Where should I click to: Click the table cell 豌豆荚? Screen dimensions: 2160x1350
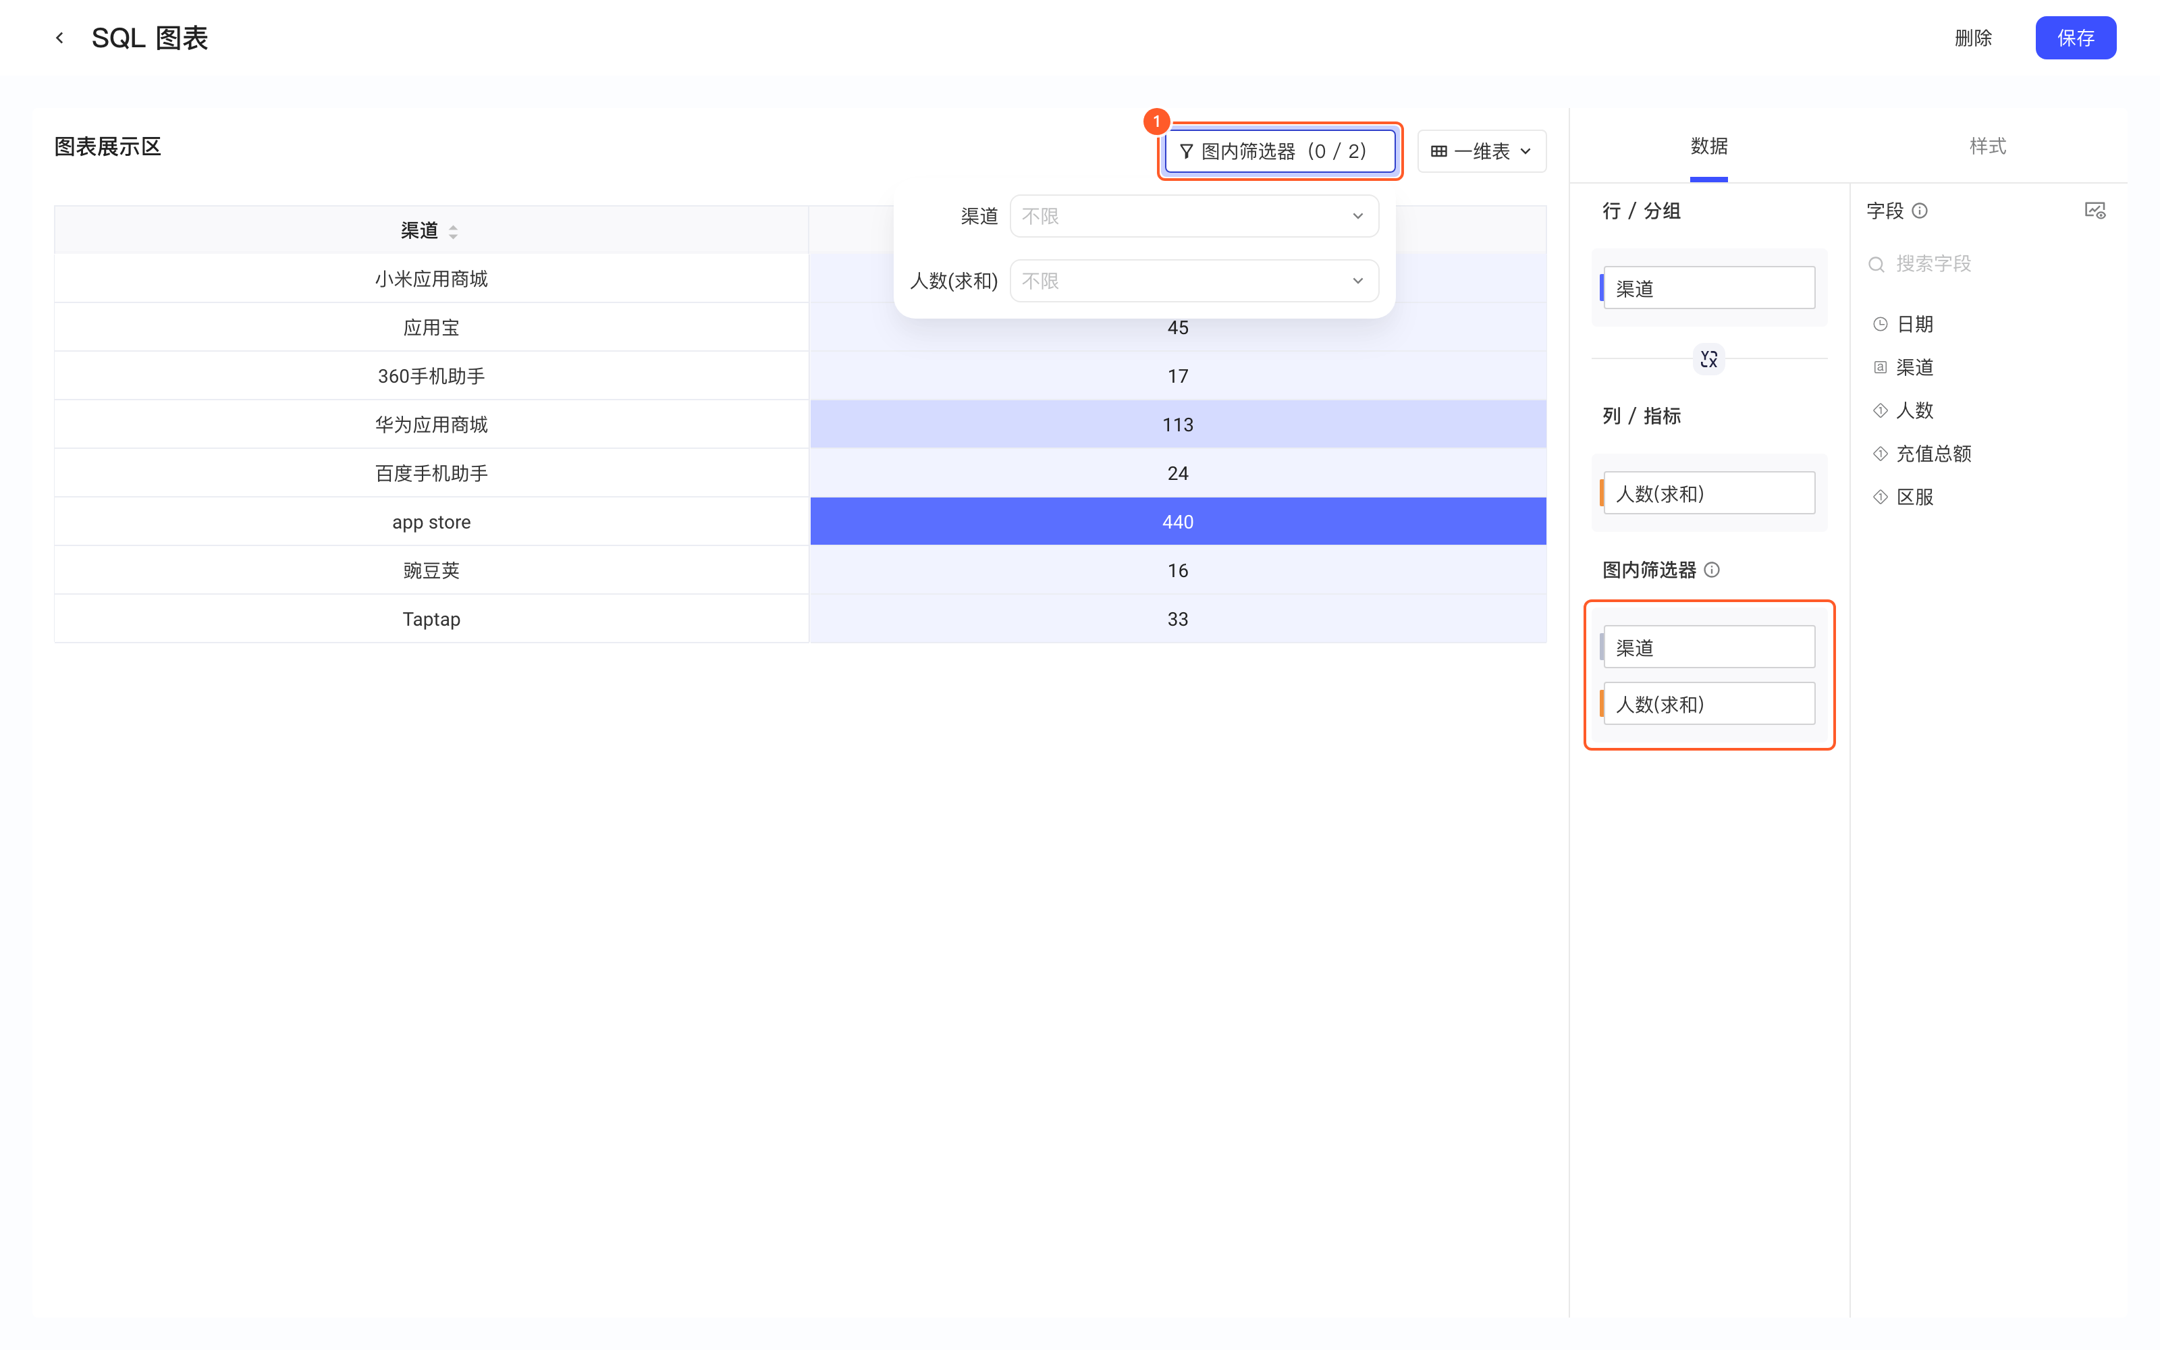tap(431, 570)
